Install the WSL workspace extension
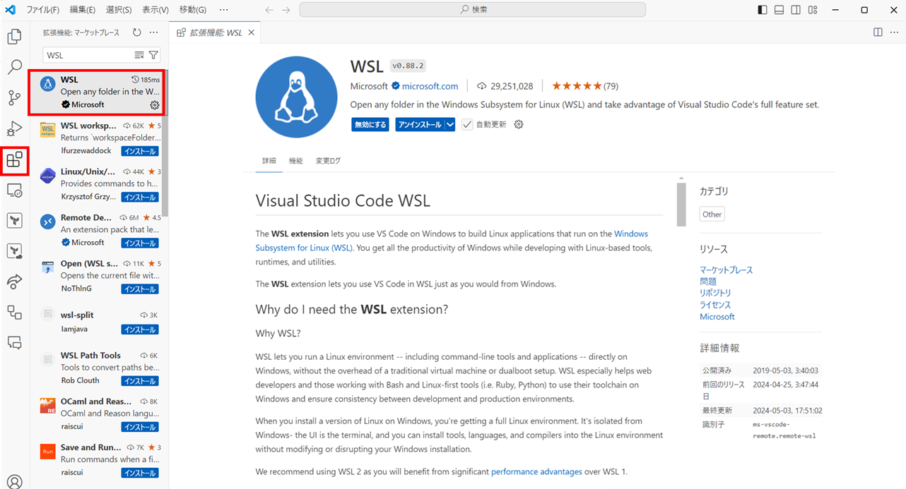 click(x=140, y=151)
